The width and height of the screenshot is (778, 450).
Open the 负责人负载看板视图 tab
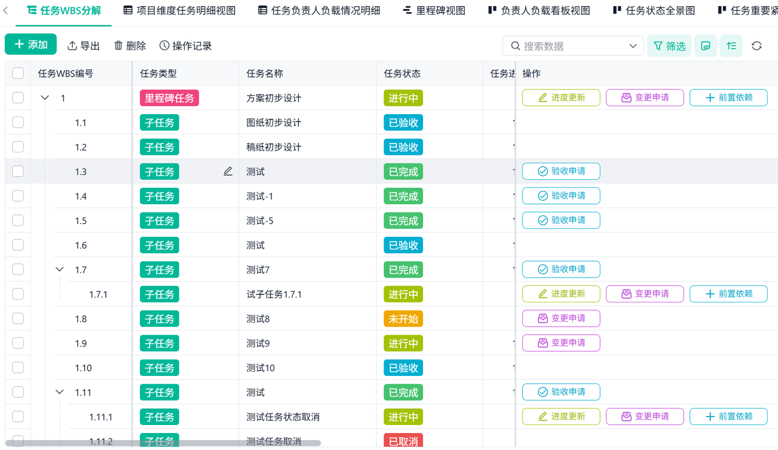pos(539,10)
